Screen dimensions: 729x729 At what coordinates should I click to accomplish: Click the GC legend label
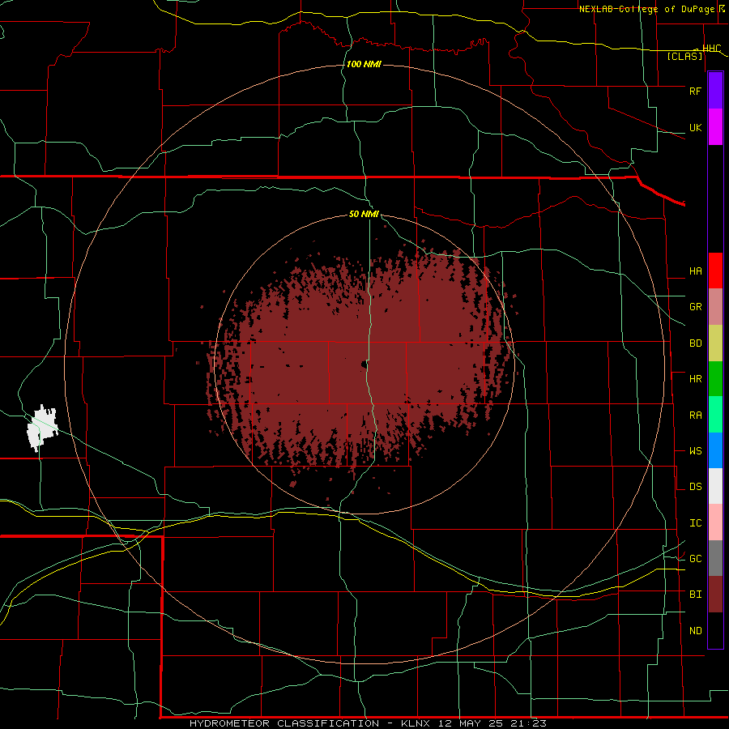[695, 559]
